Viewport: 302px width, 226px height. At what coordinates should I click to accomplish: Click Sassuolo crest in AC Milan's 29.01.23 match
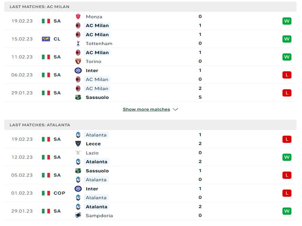(x=78, y=97)
